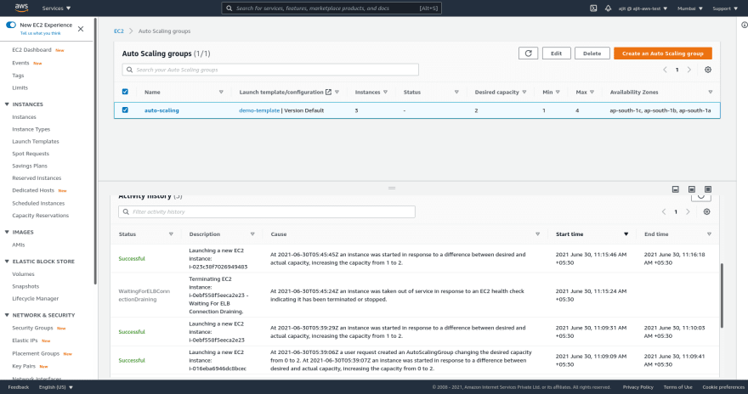Go to next page of Auto Scaling groups
Viewport: 748px width, 394px height.
(x=688, y=70)
